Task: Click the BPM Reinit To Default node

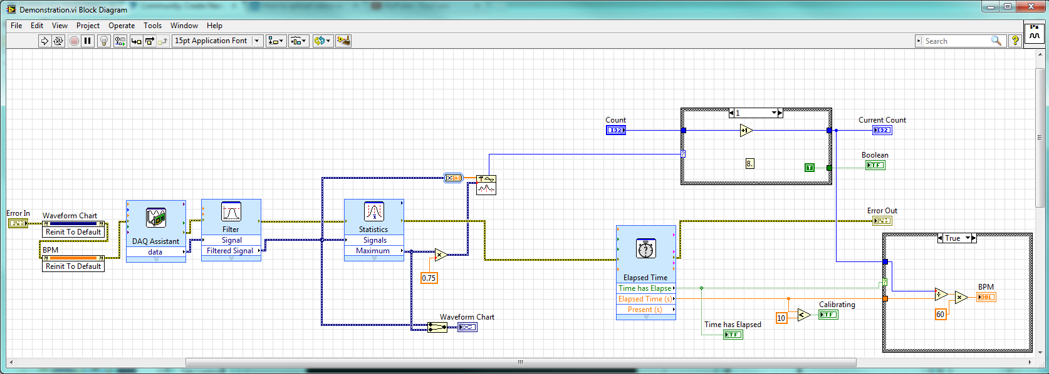Action: point(73,266)
